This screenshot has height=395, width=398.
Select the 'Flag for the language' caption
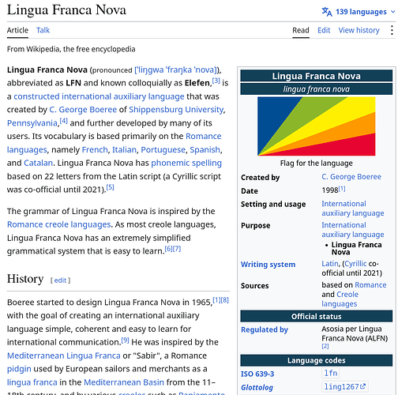point(316,164)
